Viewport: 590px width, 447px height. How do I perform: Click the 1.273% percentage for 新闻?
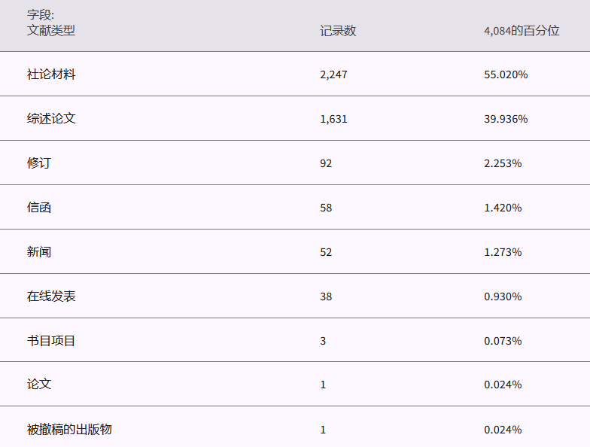[x=503, y=251]
